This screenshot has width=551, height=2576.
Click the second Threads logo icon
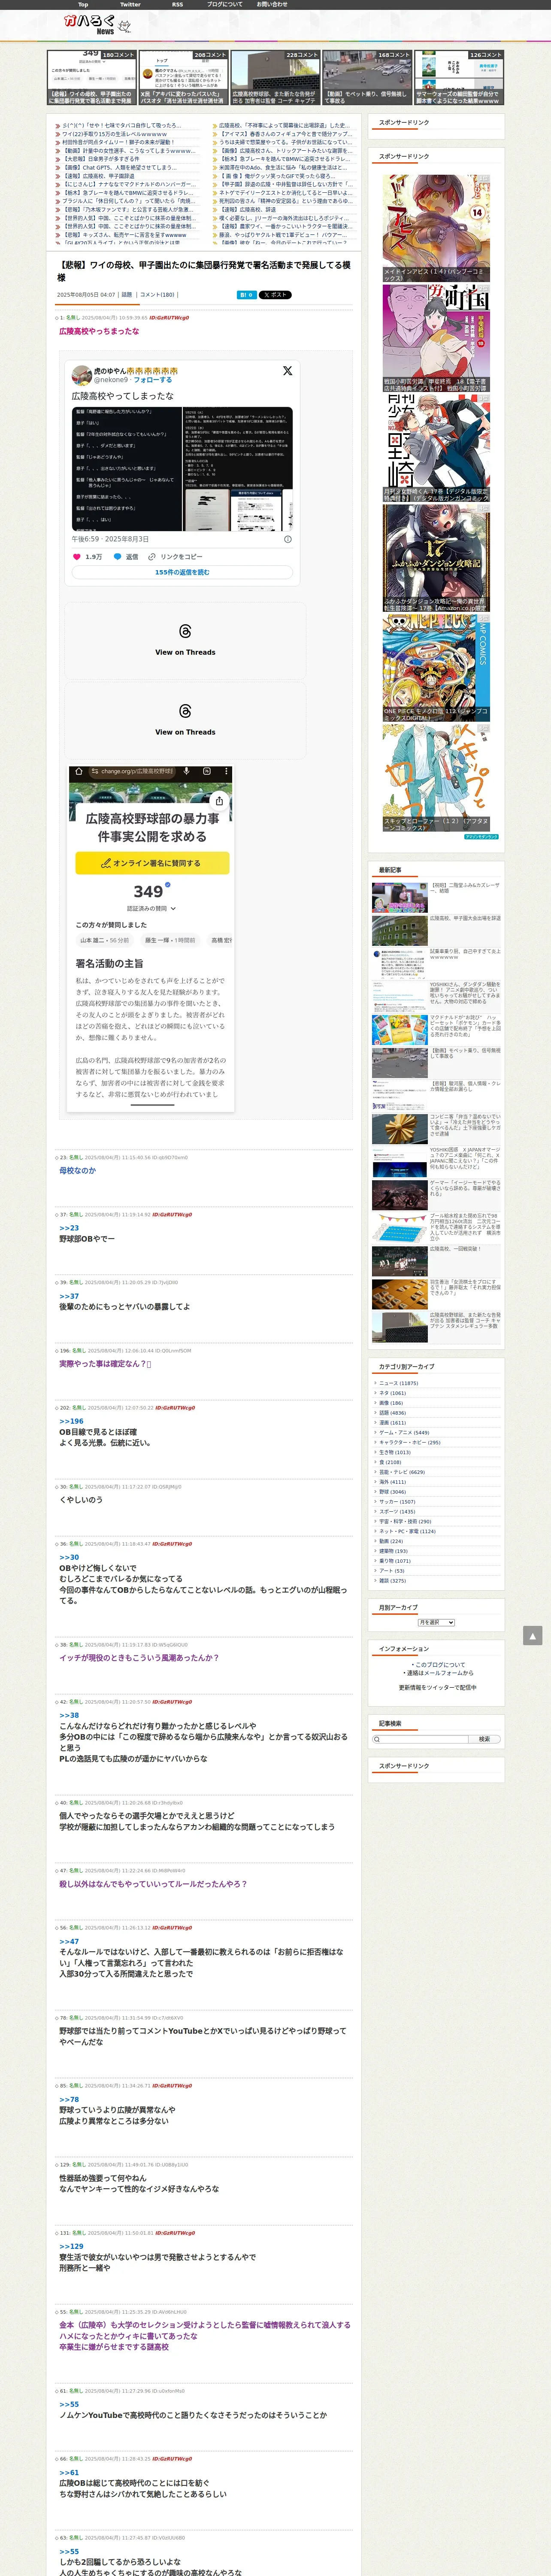click(185, 711)
